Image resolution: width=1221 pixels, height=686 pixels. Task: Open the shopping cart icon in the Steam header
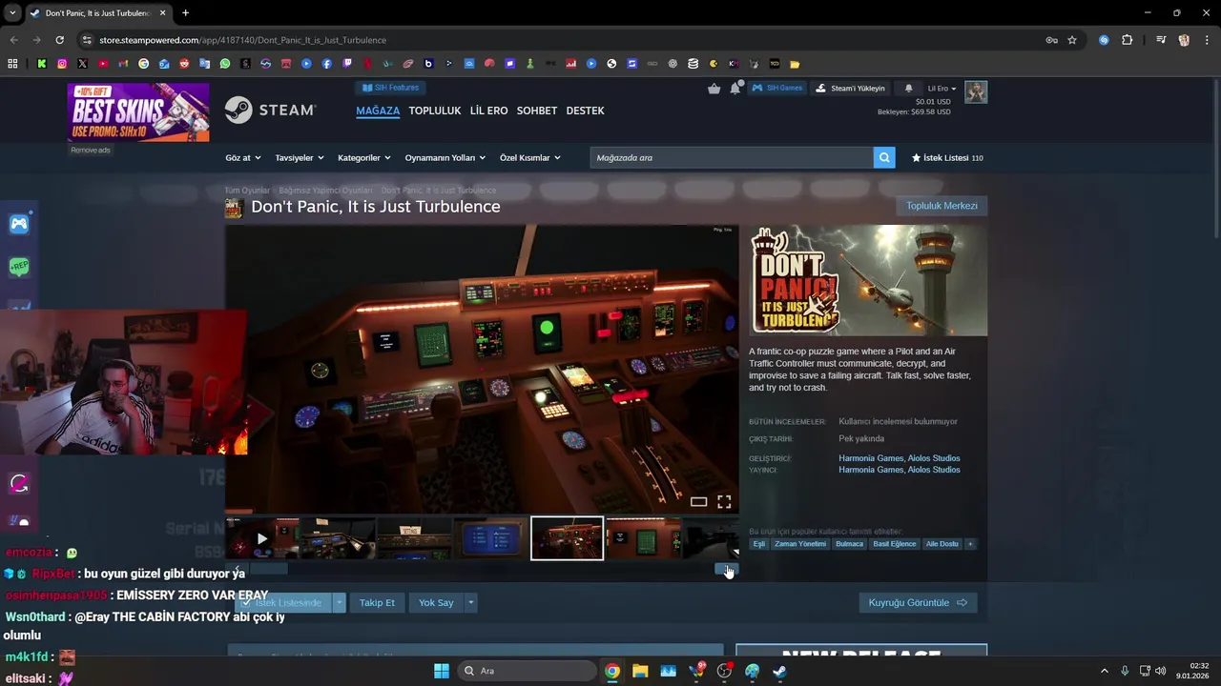[x=714, y=89]
